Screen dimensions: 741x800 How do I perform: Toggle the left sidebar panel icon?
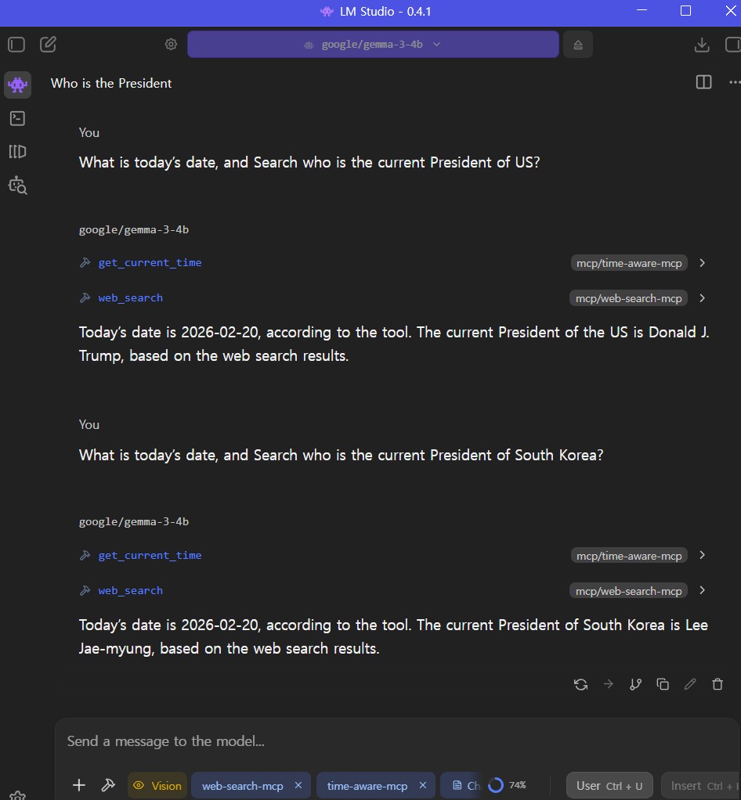tap(16, 45)
